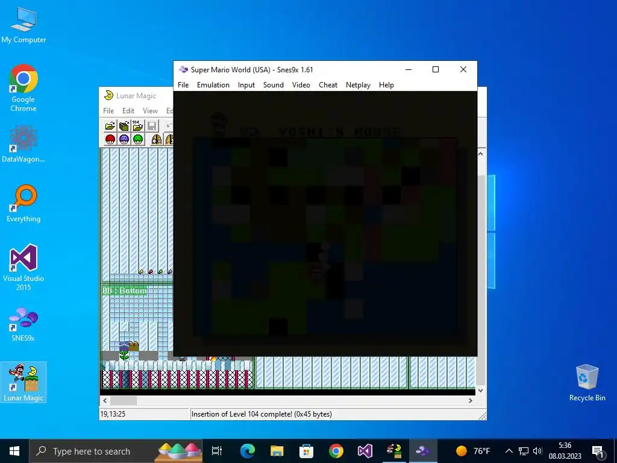Click Open ROM folder icon in Lunar Magic

click(110, 126)
